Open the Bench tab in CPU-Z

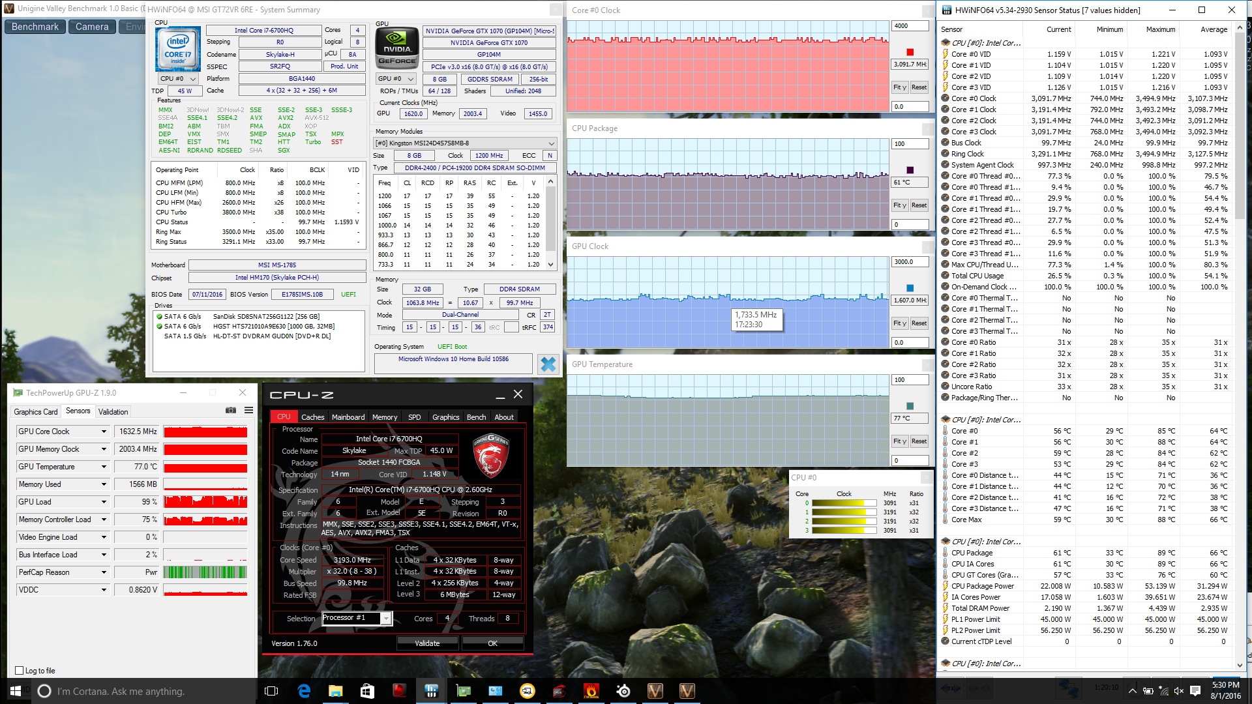click(476, 417)
